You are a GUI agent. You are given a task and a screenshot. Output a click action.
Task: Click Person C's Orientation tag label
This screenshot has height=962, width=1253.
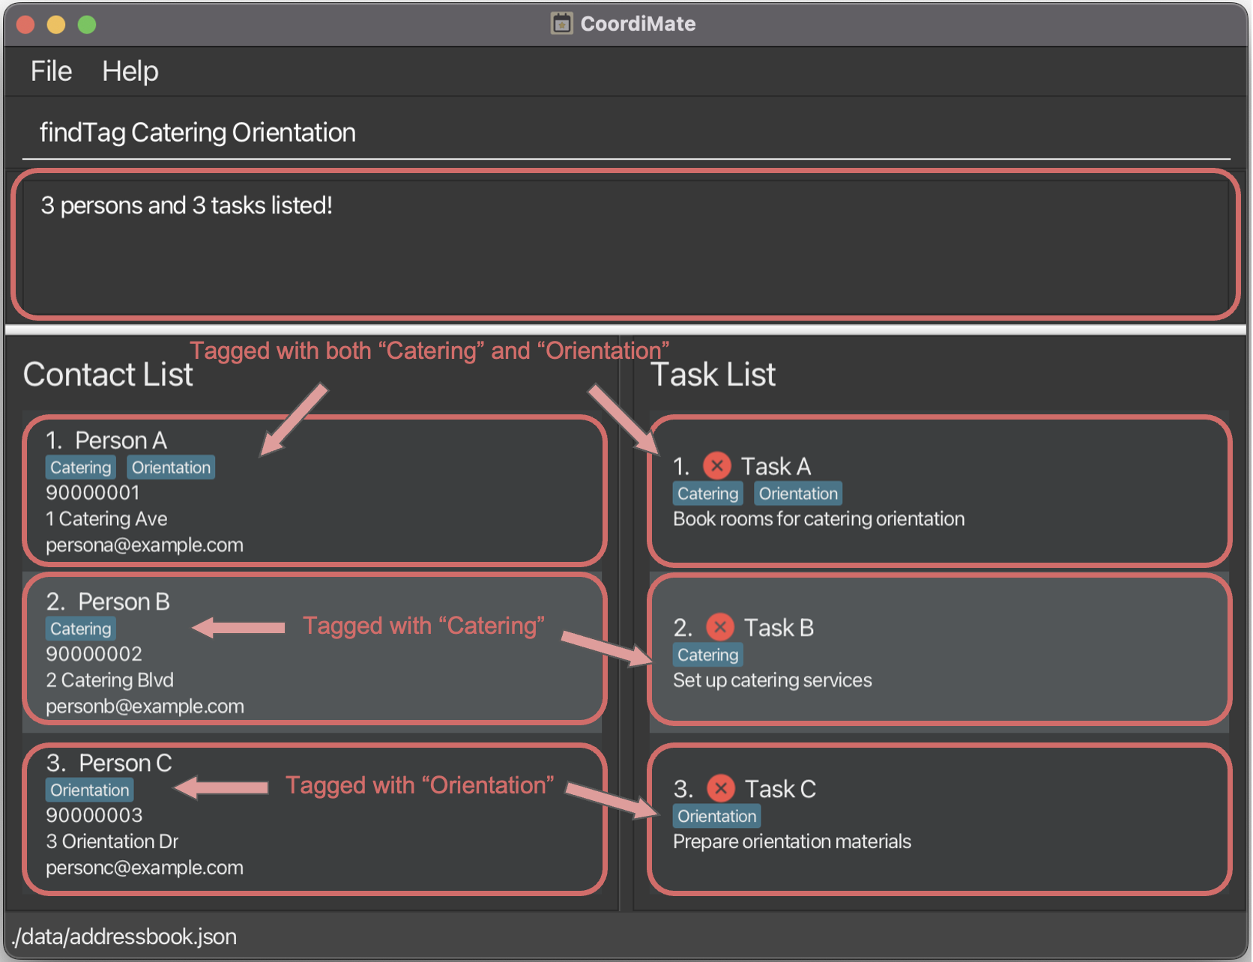pos(89,790)
